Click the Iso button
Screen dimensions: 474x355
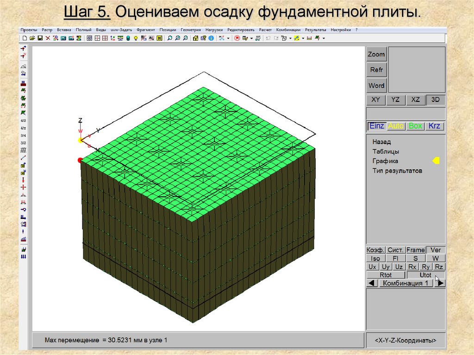[x=375, y=259]
